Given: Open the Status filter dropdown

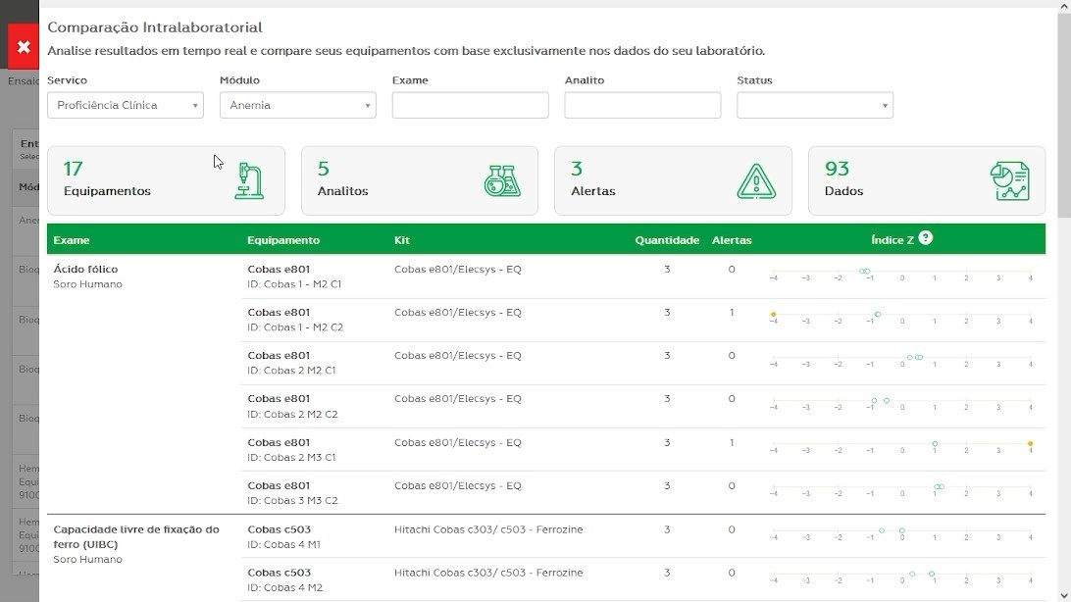Looking at the screenshot, I should click(x=814, y=105).
